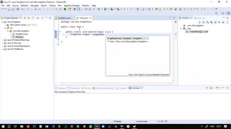Click the green Boot Dashboard circle icon
Viewport: 231px width, 129px height.
pyautogui.click(x=65, y=9)
